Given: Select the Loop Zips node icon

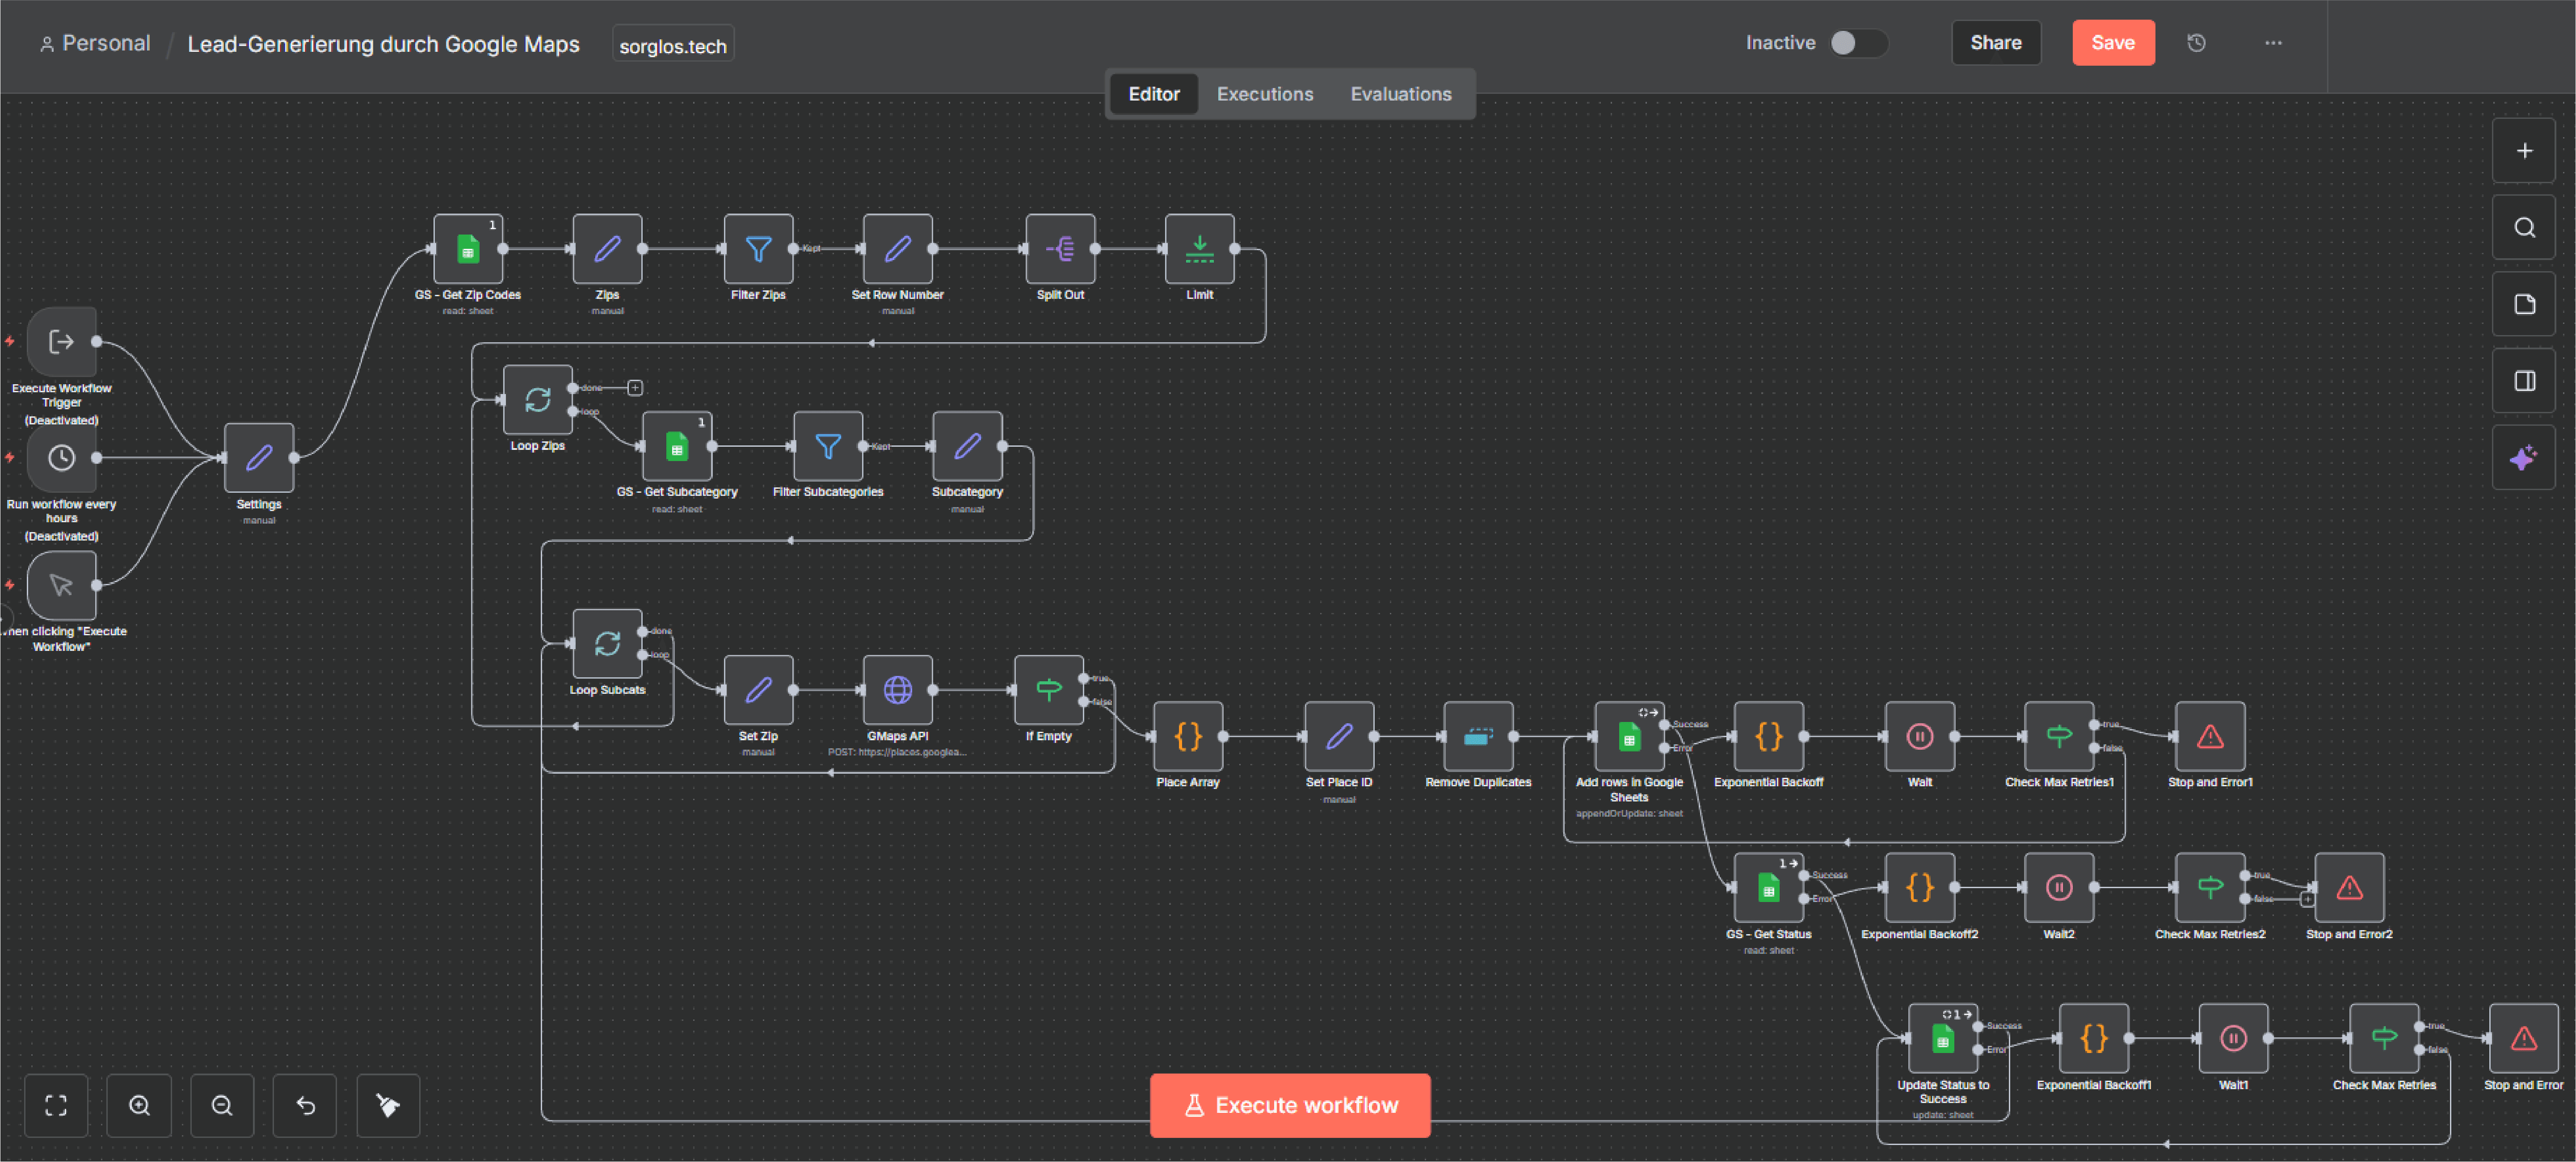Looking at the screenshot, I should click(x=537, y=399).
